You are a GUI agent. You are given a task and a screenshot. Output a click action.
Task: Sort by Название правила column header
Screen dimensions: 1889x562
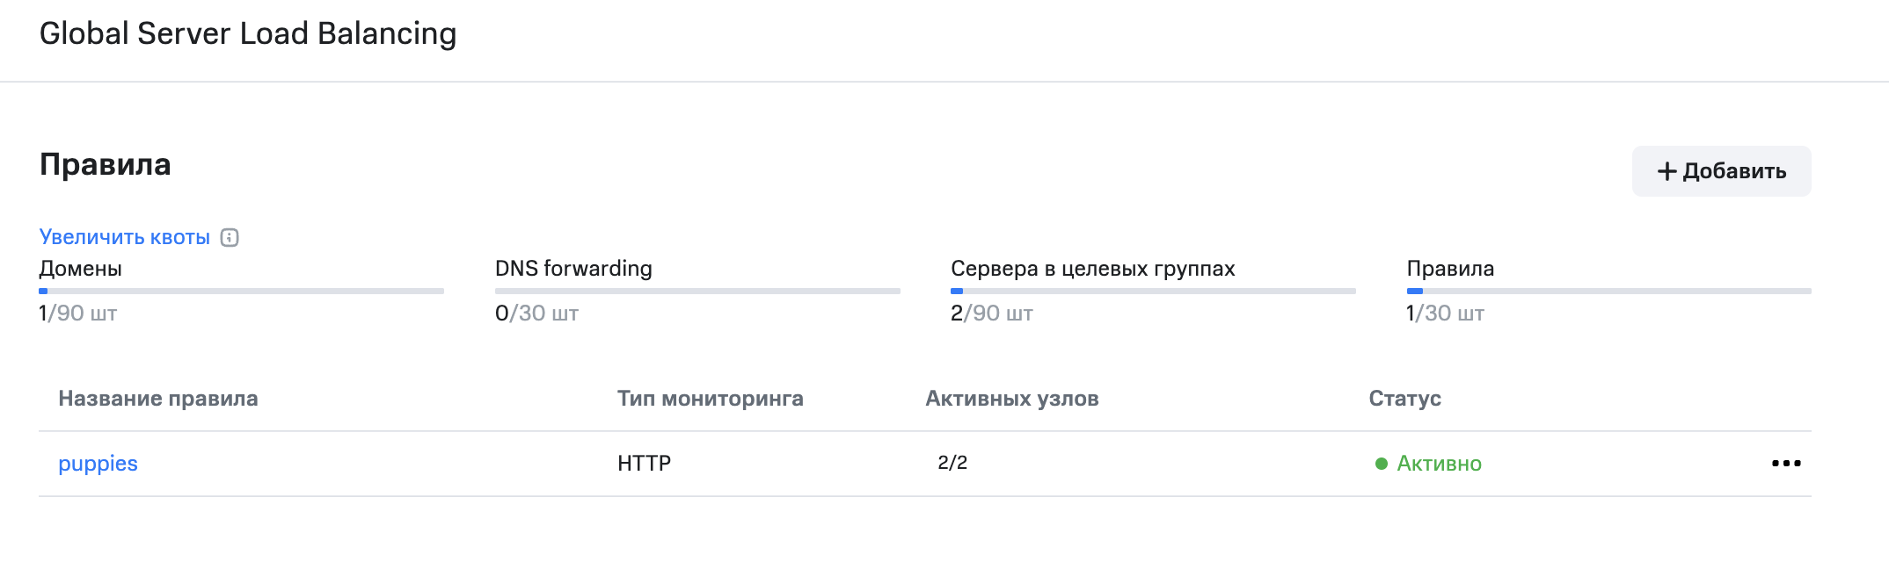[158, 399]
